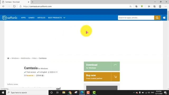Click the Softonic logo
Screen dimensions: 169x95
[10, 18]
